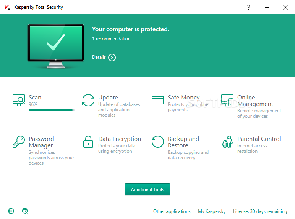Click the Online Management devices icon
The height and width of the screenshot is (219, 295).
(x=227, y=100)
